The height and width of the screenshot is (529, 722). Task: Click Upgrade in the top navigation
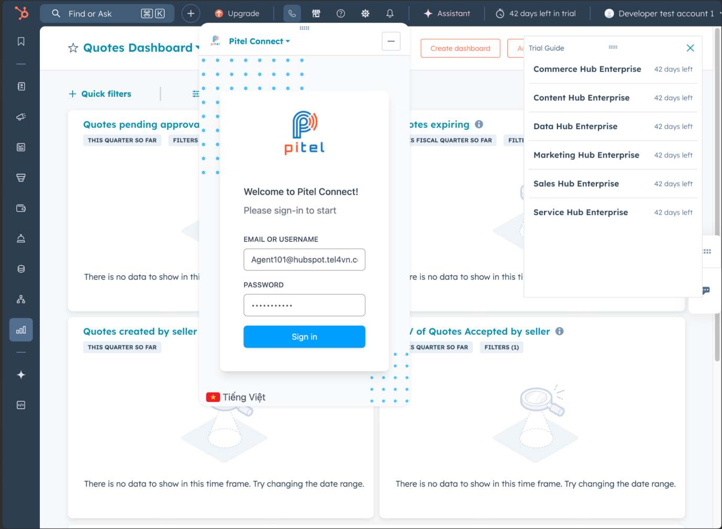pos(237,14)
